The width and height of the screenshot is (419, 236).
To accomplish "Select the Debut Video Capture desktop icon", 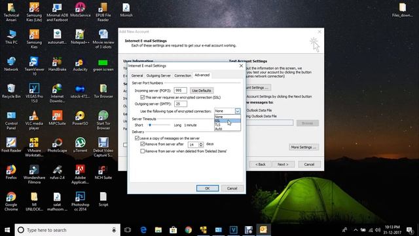I will (103, 147).
